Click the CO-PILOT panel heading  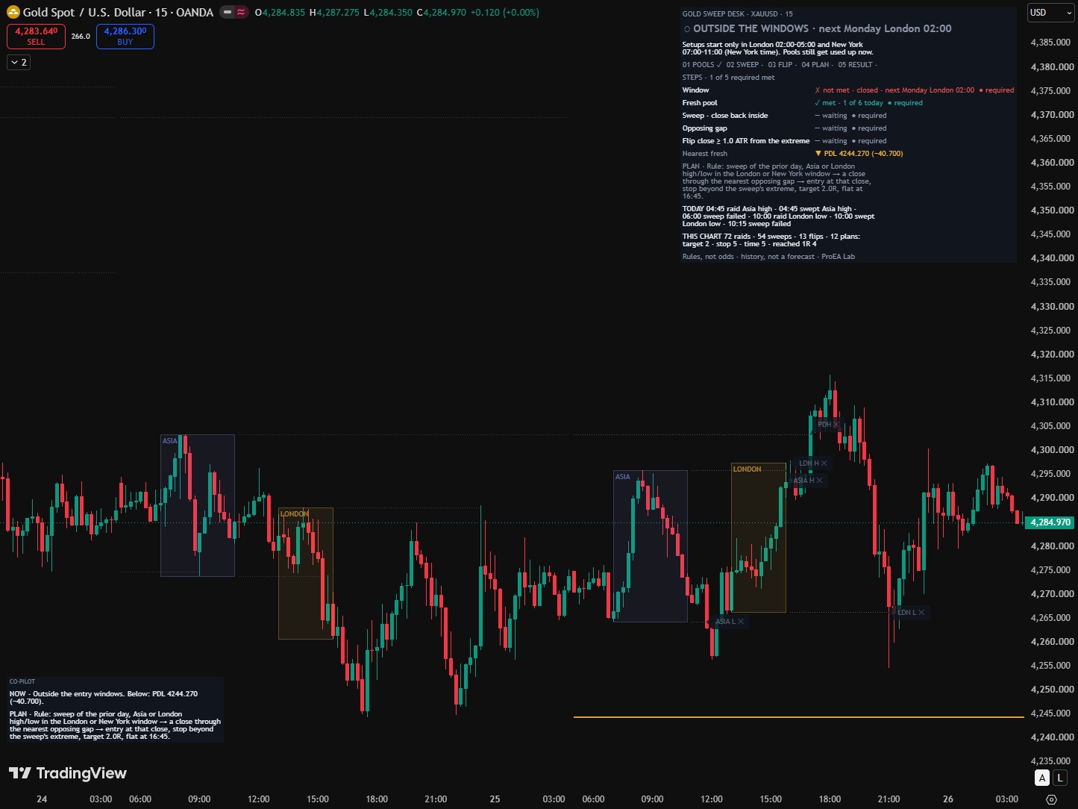tap(22, 681)
